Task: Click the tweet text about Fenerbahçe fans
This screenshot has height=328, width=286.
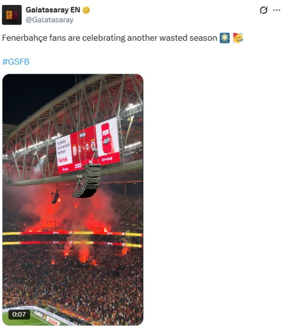Action: (x=109, y=38)
